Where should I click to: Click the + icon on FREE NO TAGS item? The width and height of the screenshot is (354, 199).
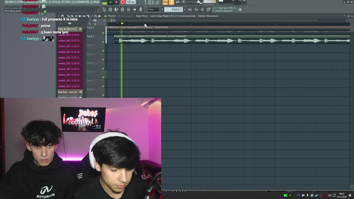(80, 29)
